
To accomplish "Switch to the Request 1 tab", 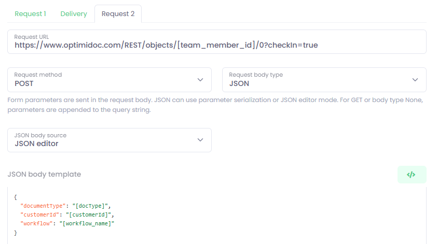I will [x=30, y=14].
